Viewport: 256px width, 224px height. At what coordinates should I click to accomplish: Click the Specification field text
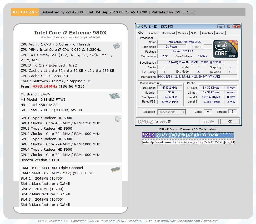click(197, 62)
